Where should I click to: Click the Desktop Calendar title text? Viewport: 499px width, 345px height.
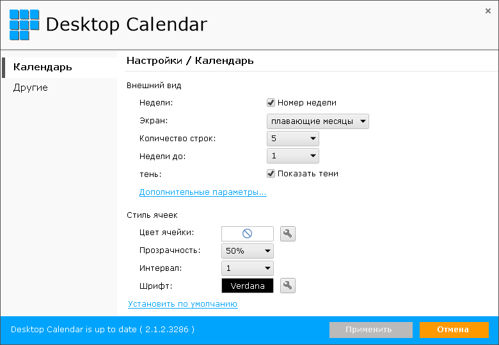[x=127, y=25]
